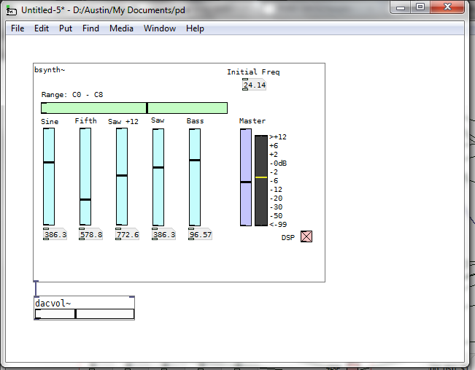Select the Fifth number box 578.8

pos(91,234)
